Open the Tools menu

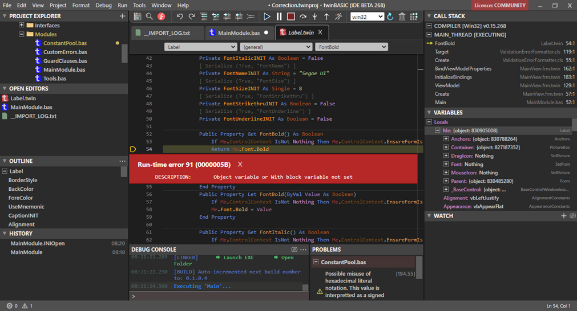click(x=139, y=5)
